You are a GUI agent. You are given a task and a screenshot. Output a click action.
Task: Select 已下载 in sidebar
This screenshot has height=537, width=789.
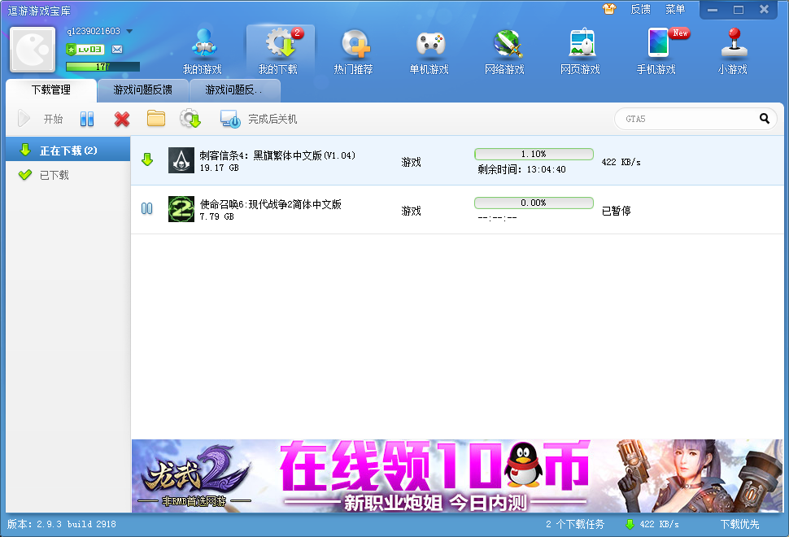[68, 175]
